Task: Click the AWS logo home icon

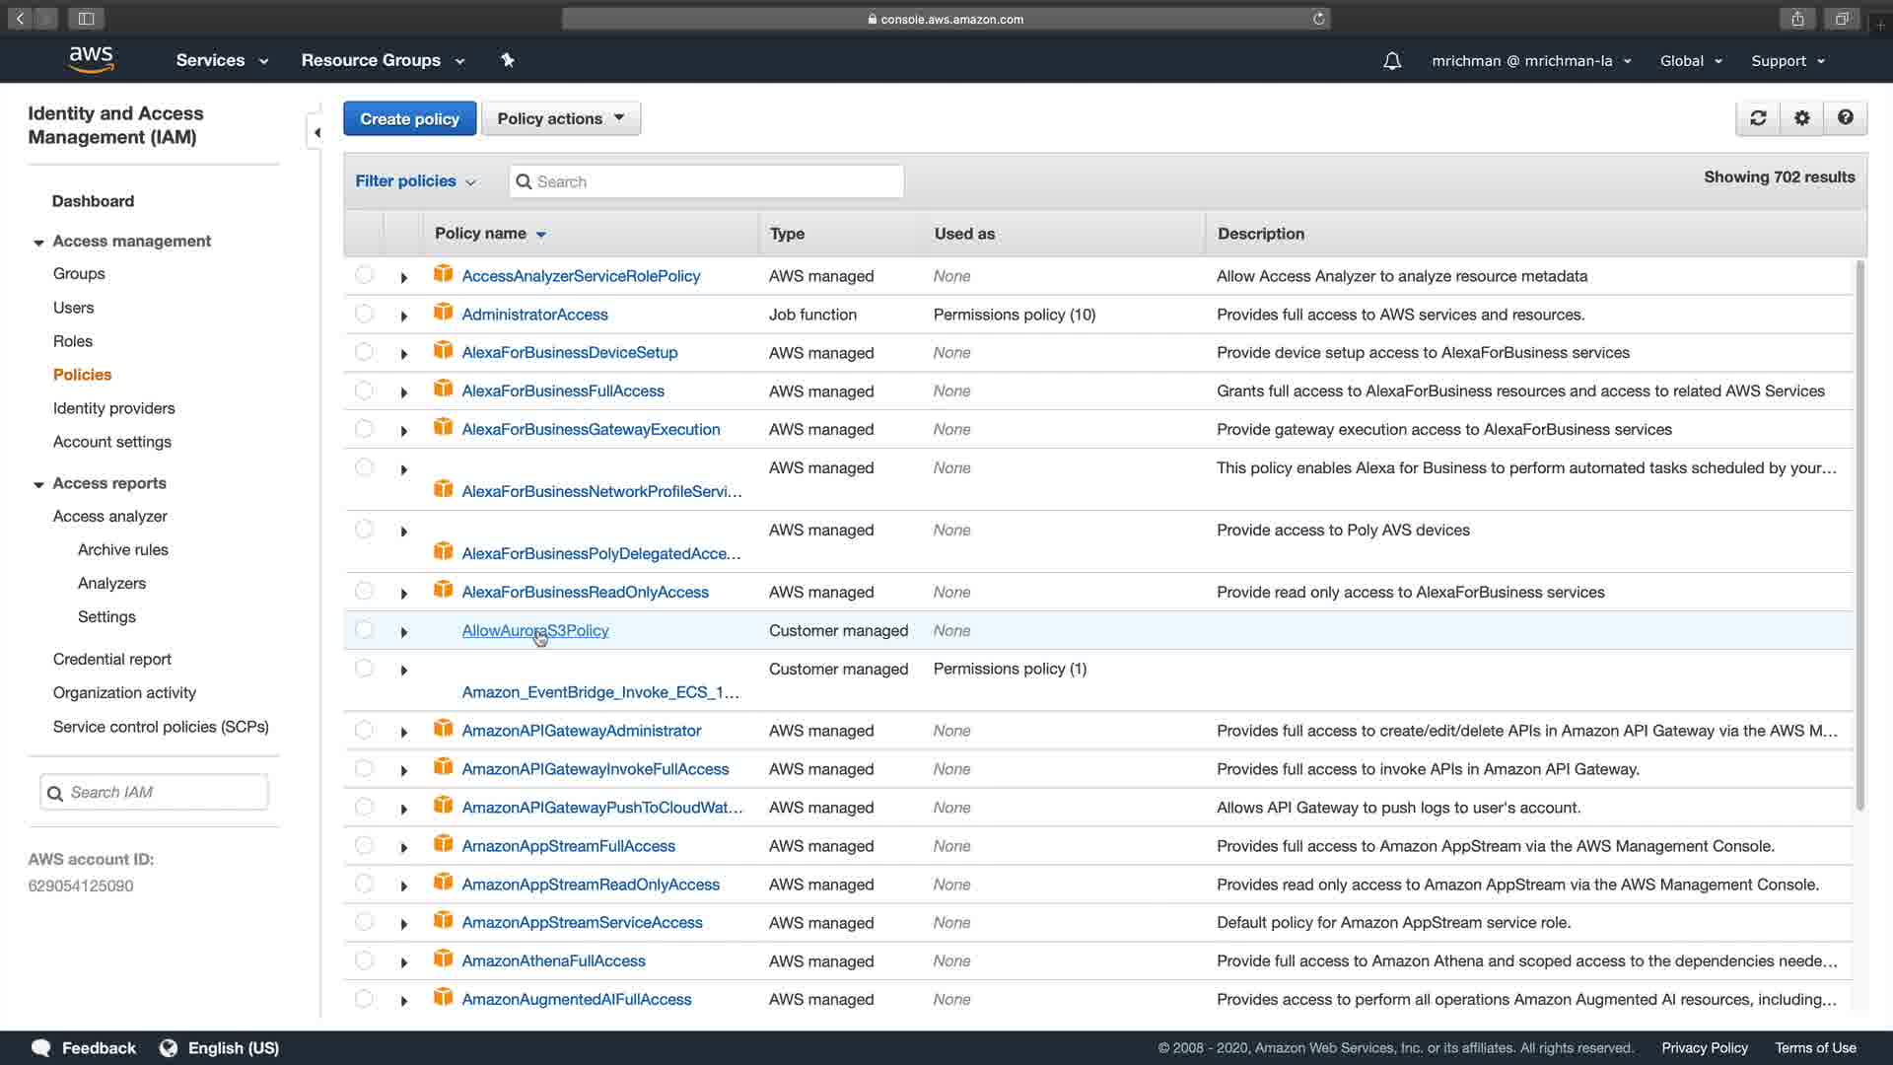Action: [91, 59]
